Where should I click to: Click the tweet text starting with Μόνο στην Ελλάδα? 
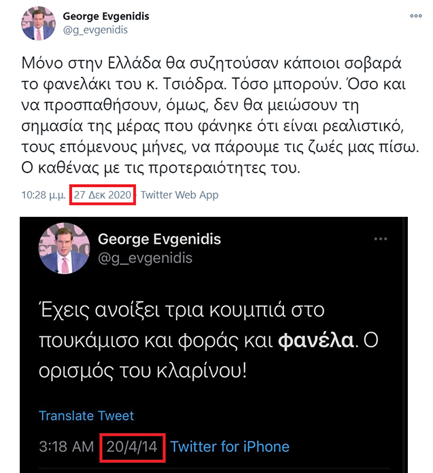220,116
